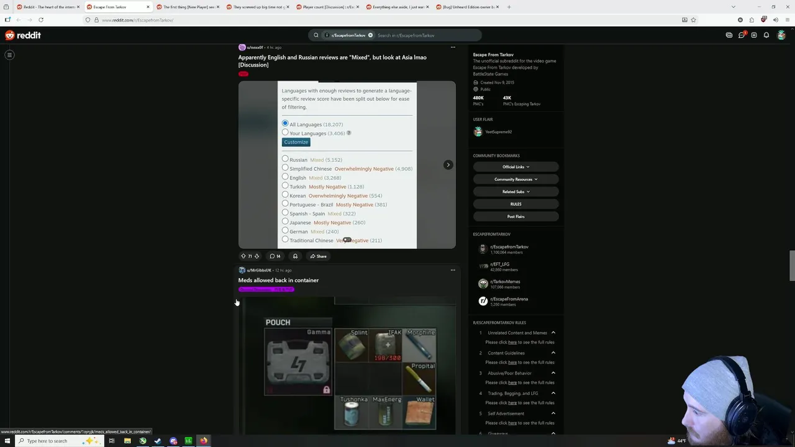The height and width of the screenshot is (447, 795).
Task: Switch to 'The first thing [New Player]' tab
Action: coord(188,7)
